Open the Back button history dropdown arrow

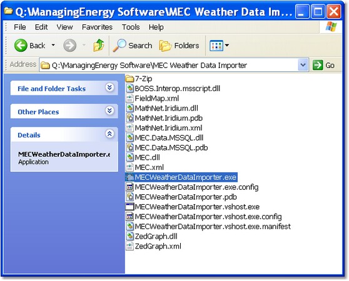53,45
